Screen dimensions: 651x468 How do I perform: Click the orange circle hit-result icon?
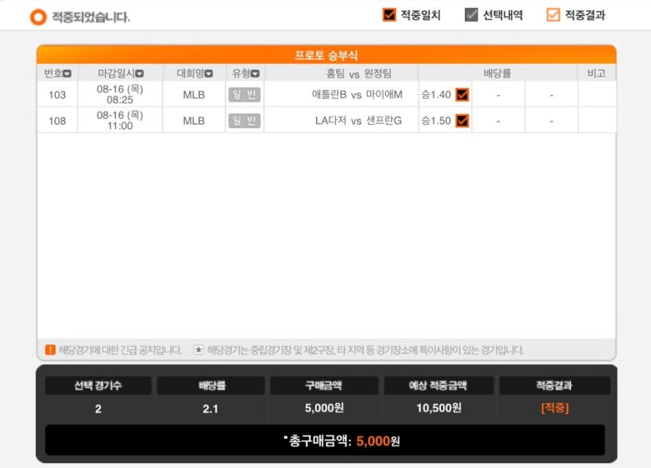[x=38, y=17]
